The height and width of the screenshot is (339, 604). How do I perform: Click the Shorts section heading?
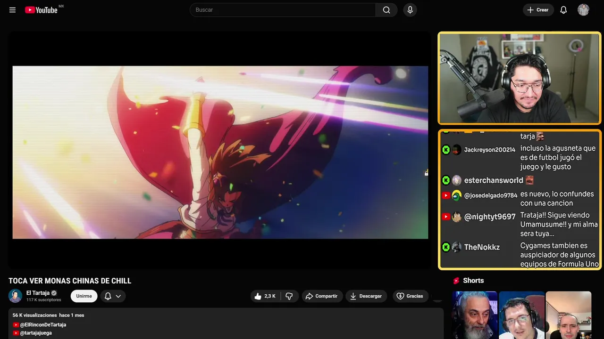coord(473,281)
